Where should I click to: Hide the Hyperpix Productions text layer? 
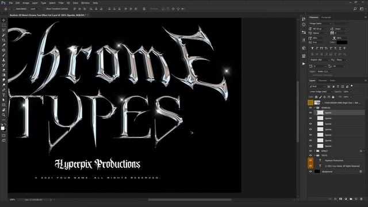click(x=310, y=160)
